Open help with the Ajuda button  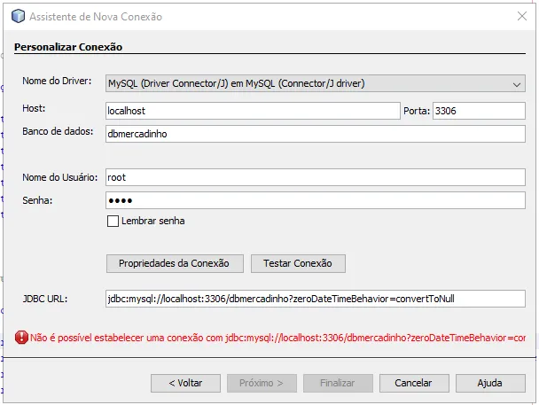[x=490, y=383]
